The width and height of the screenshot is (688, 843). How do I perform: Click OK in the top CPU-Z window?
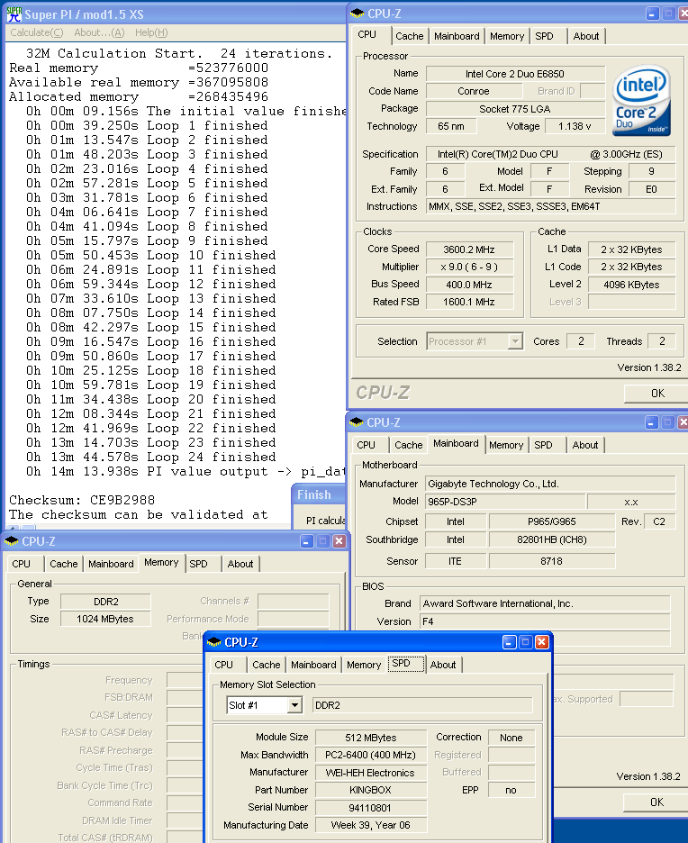pyautogui.click(x=656, y=394)
